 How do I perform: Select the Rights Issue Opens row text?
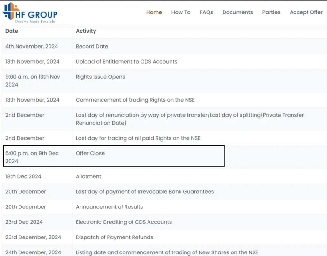coord(100,77)
